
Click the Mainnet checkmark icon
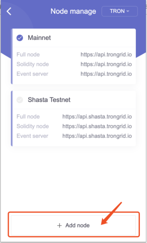(20, 38)
